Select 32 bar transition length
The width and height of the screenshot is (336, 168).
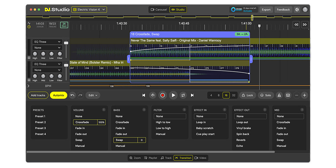pos(234,95)
